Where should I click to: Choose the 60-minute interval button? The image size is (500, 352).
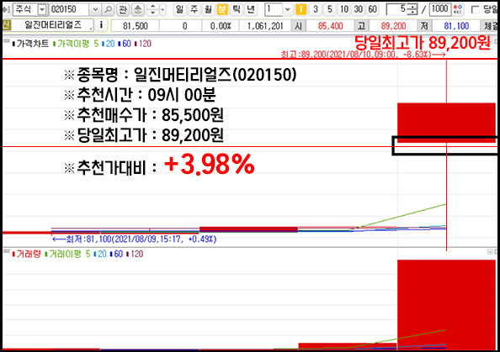pos(372,9)
